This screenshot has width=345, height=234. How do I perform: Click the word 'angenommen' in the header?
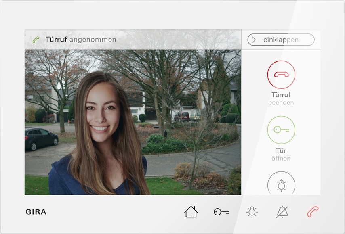click(x=93, y=40)
